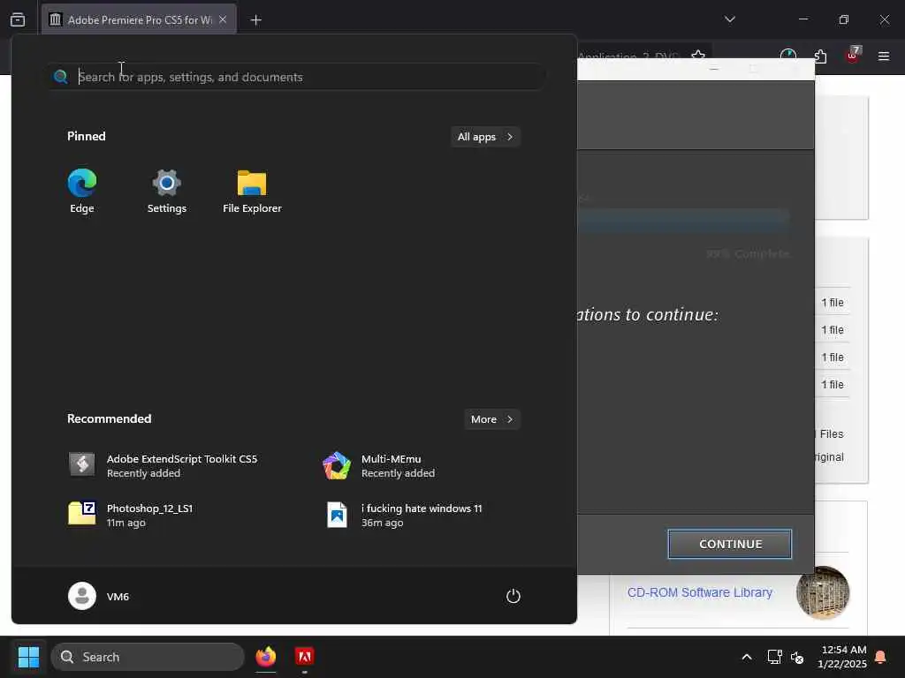
Task: Click the Windows Start button
Action: [28, 657]
